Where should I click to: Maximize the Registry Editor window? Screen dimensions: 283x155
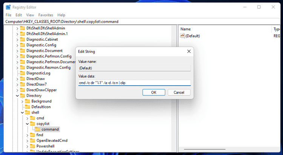[259, 7]
